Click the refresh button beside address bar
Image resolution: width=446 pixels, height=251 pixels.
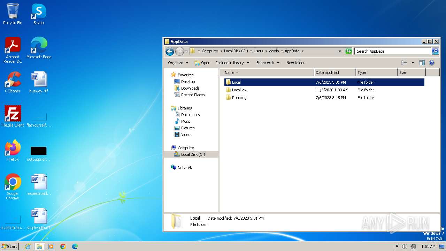348,51
